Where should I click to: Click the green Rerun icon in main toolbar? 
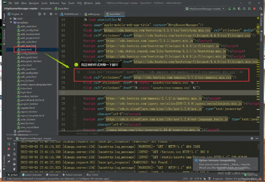[x=229, y=9]
